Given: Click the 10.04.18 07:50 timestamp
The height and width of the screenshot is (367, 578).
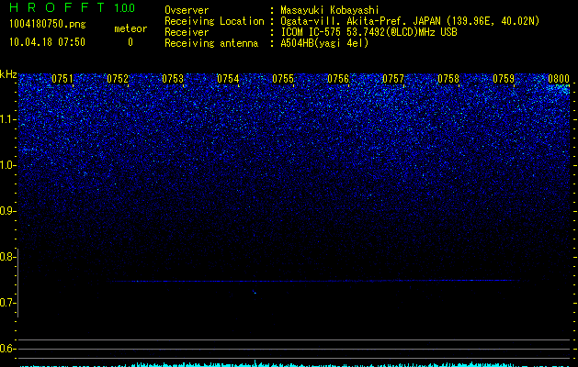Looking at the screenshot, I should pos(47,42).
